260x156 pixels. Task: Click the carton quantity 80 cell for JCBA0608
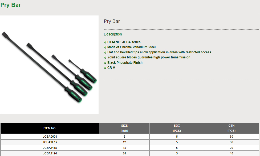click(231, 137)
